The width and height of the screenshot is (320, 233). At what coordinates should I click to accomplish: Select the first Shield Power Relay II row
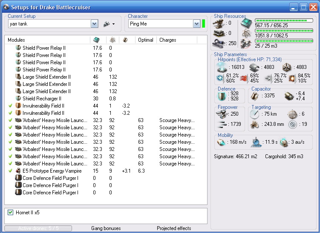coord(44,48)
